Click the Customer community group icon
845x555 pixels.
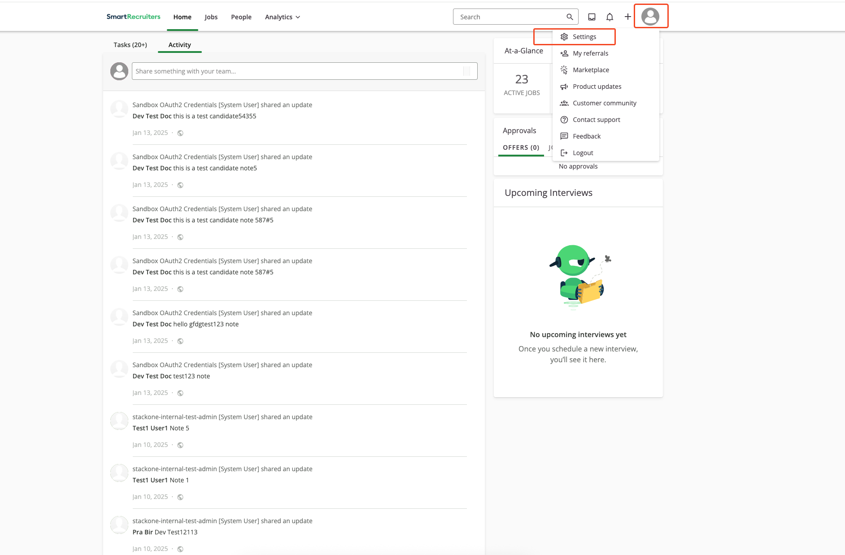564,103
